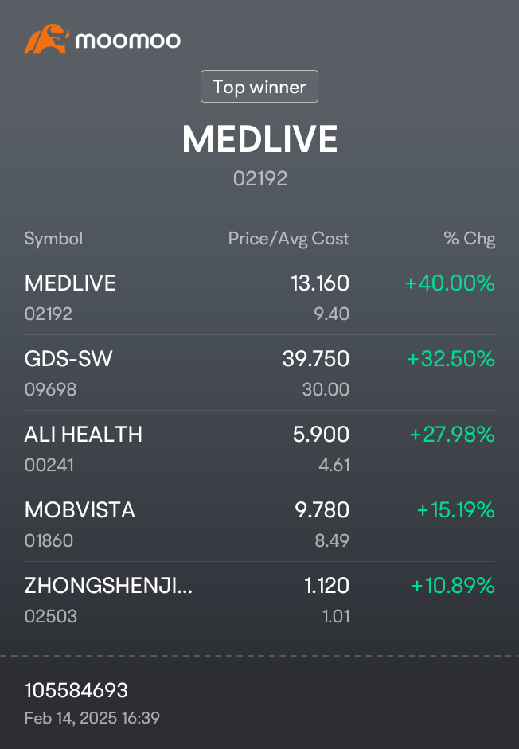Open the MEDLIVE row in the table
Screen dimensions: 519x749
pyautogui.click(x=259, y=297)
